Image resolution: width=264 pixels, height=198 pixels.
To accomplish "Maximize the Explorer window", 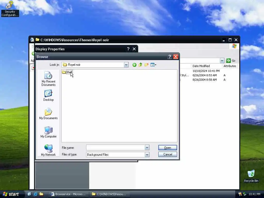I will coord(230,40).
